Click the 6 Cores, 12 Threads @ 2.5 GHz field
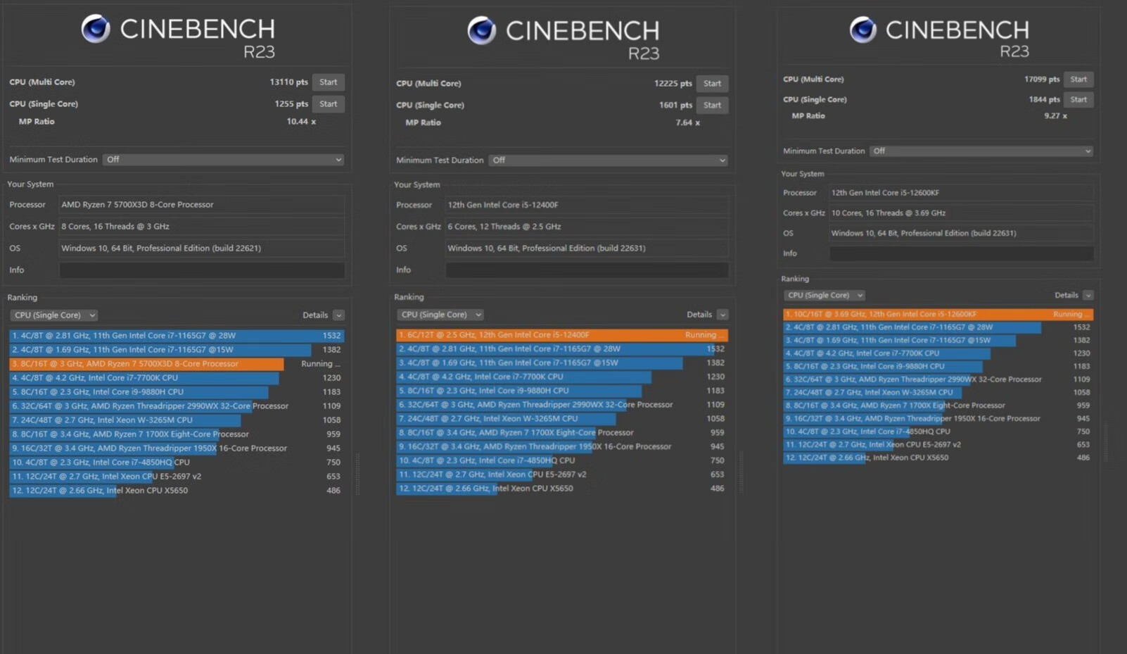 (587, 227)
